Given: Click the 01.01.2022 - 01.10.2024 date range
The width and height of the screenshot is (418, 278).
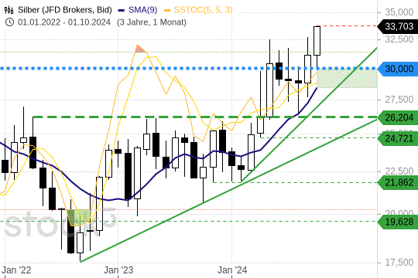Looking at the screenshot, I should (64, 22).
